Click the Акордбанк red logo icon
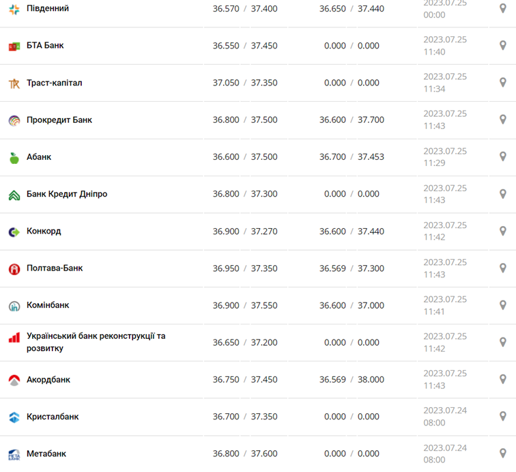 pos(14,380)
